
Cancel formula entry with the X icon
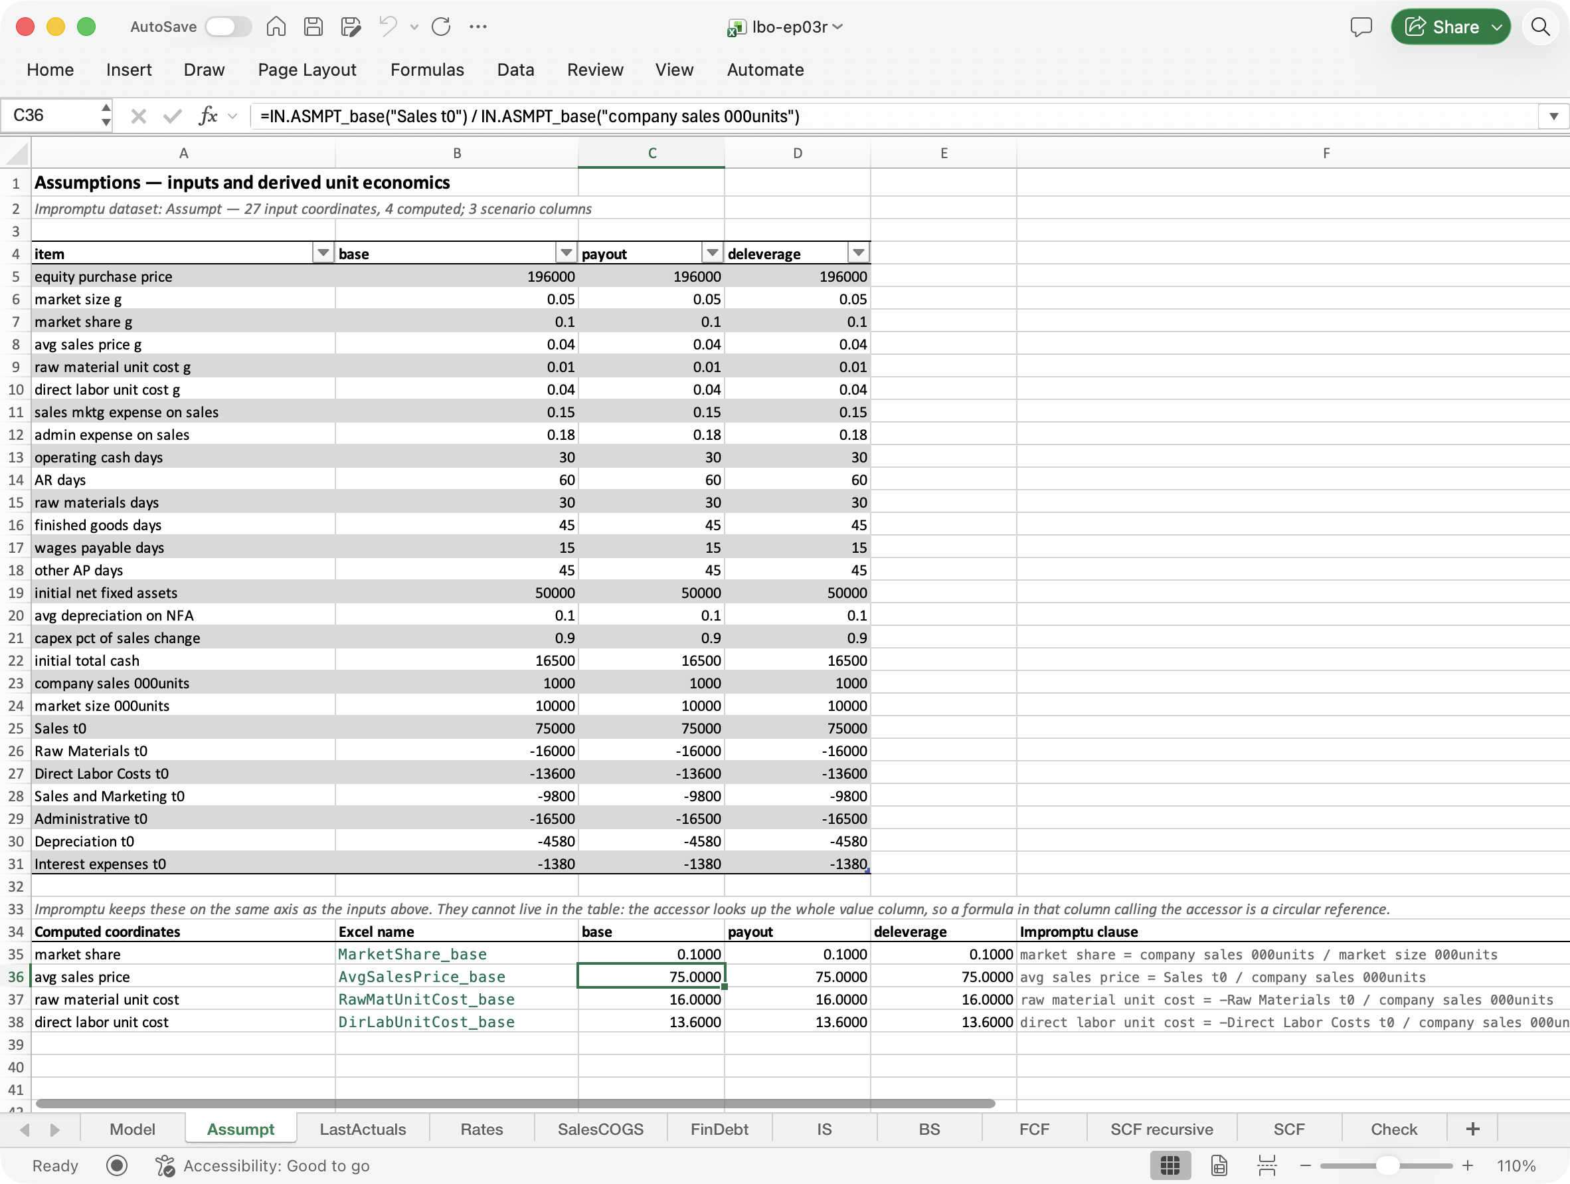138,116
